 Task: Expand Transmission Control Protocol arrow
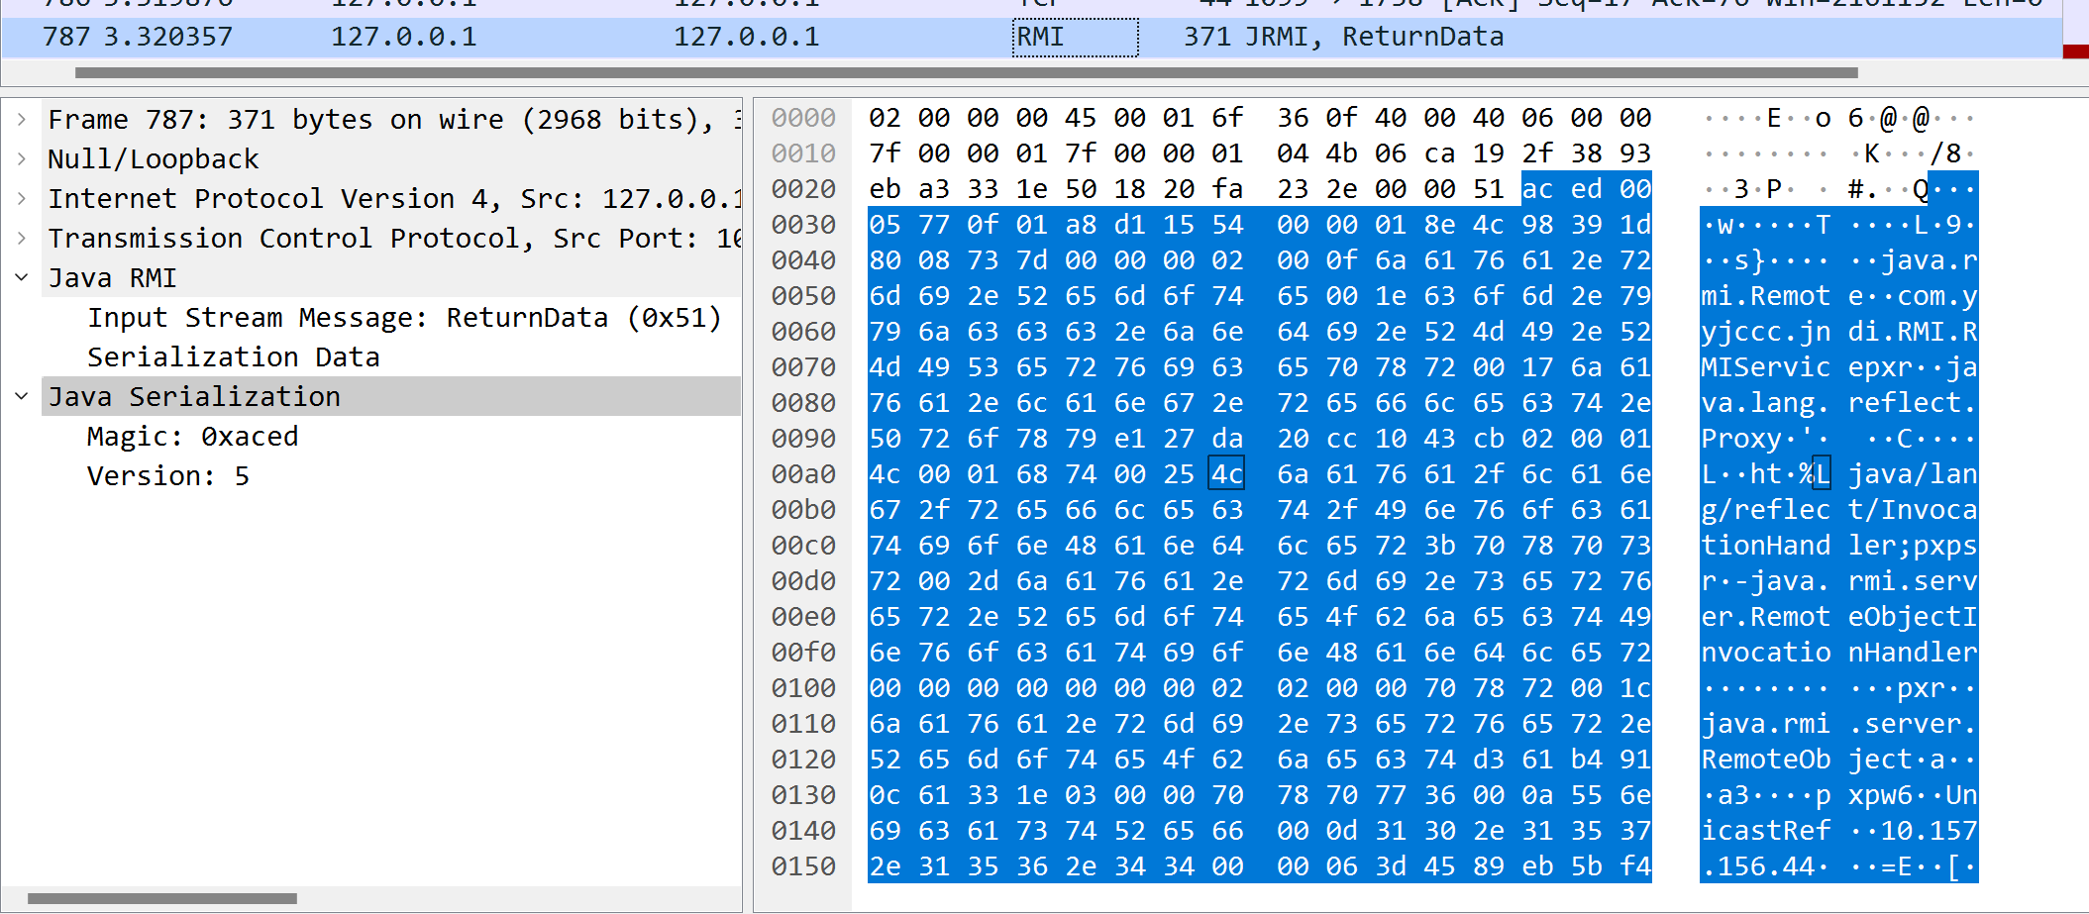[x=22, y=239]
